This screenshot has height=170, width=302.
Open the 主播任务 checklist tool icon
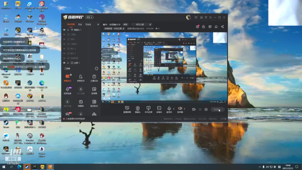[x=94, y=78]
